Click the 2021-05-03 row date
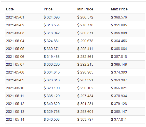This screenshot has width=146, height=127. (15, 33)
